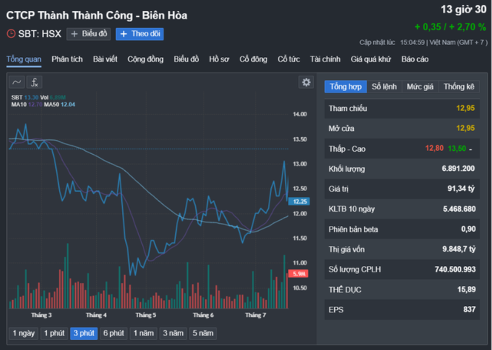The height and width of the screenshot is (350, 492).
Task: Open the Phân tích tab
Action: point(67,59)
